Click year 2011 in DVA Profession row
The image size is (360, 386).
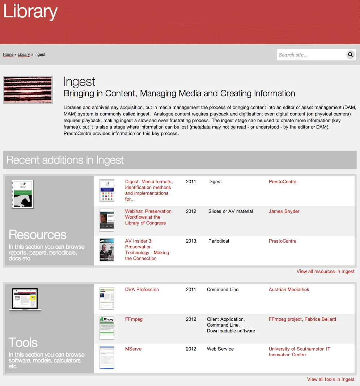pyautogui.click(x=191, y=290)
